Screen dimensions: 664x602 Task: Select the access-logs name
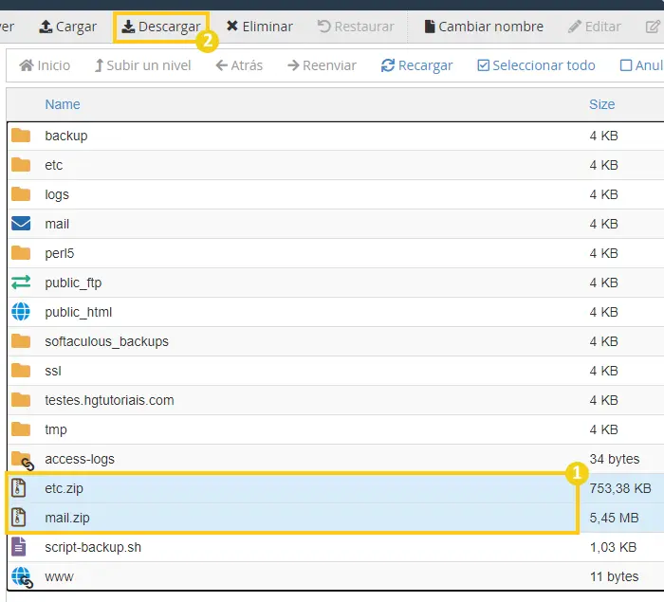[80, 460]
